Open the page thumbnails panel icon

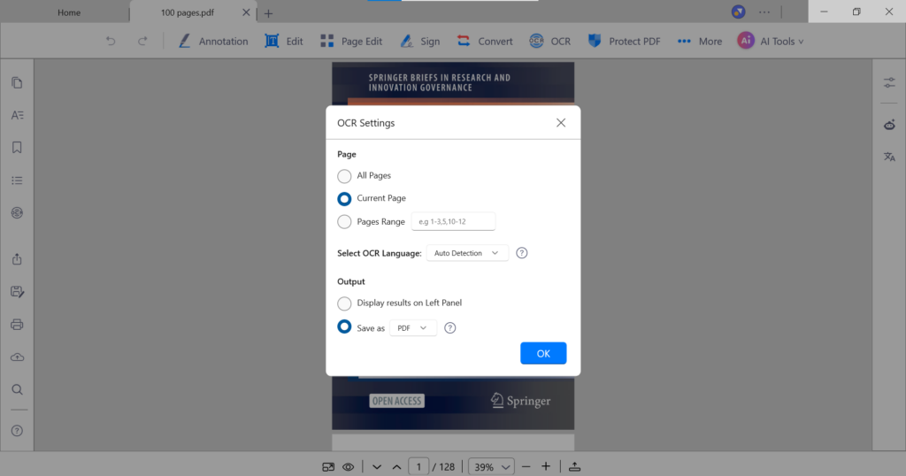point(17,83)
